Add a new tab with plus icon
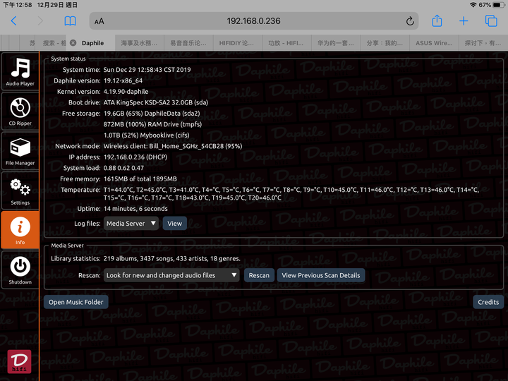 pyautogui.click(x=464, y=21)
